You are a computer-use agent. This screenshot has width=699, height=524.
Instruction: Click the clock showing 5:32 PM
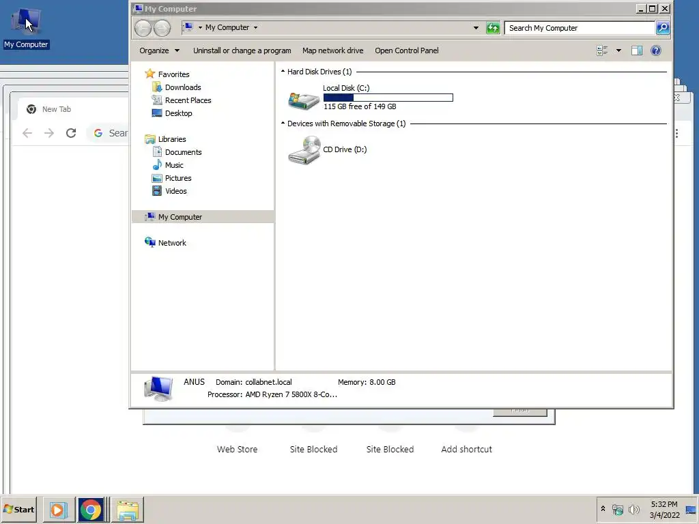coord(664,504)
